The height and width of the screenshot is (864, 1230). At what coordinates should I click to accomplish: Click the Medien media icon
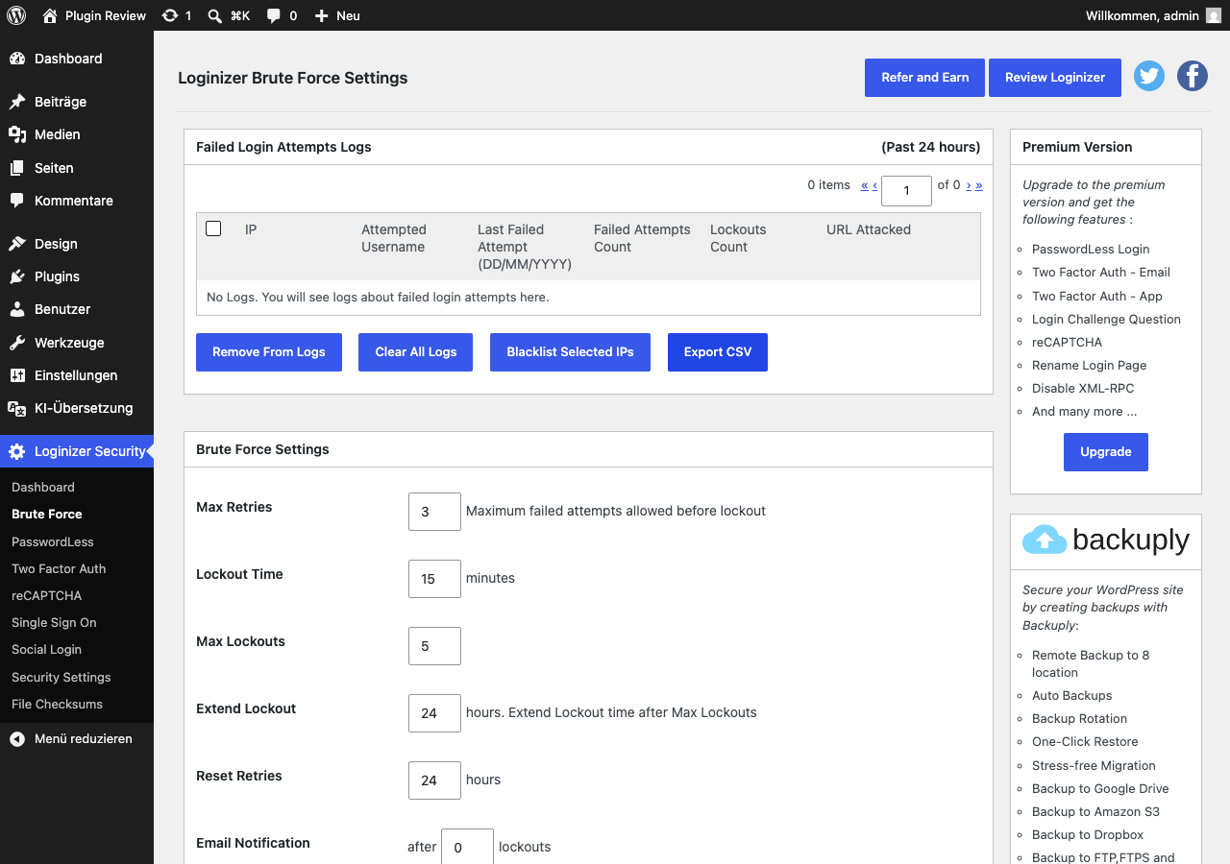pyautogui.click(x=17, y=134)
